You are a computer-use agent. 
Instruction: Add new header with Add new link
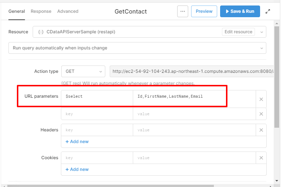[x=77, y=142]
